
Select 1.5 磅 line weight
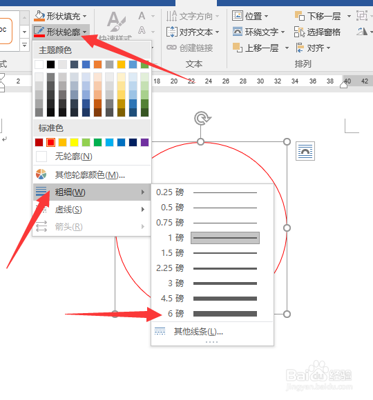tap(212, 253)
